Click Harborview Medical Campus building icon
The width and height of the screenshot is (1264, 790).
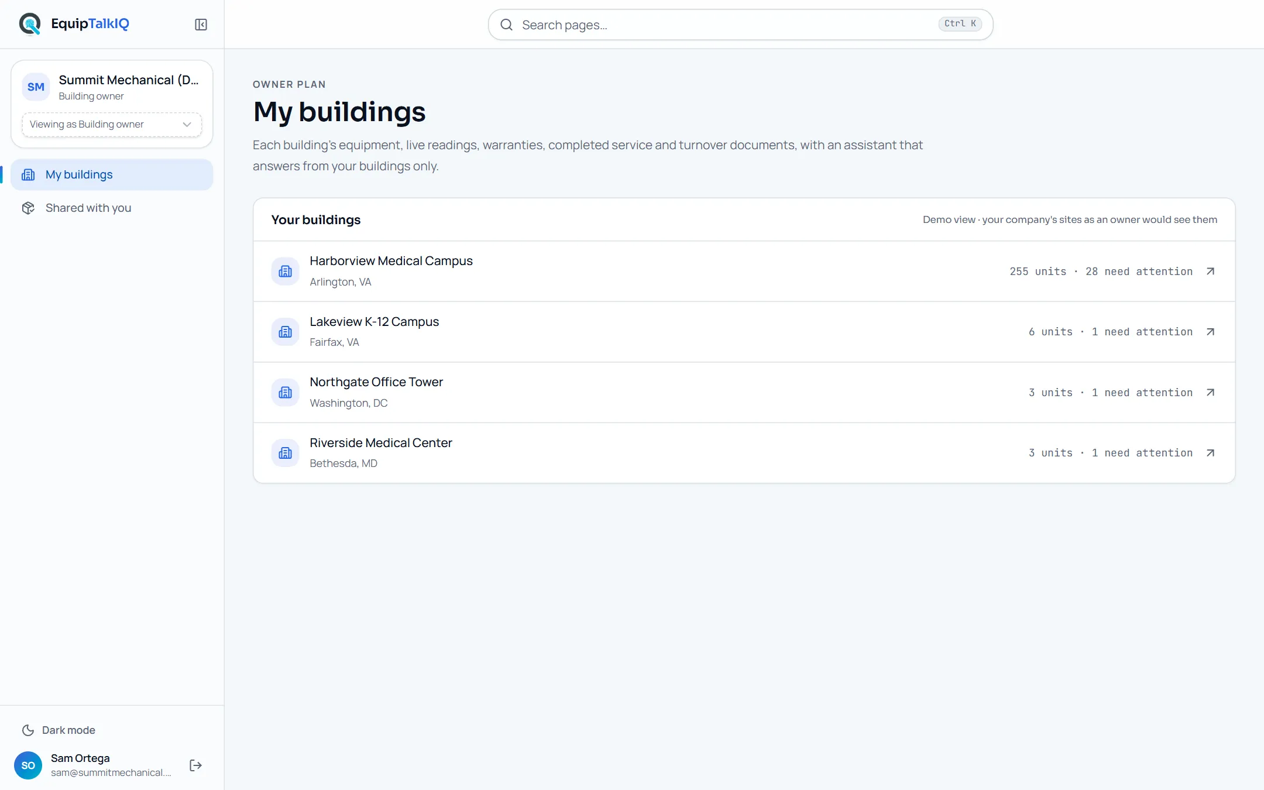click(285, 271)
